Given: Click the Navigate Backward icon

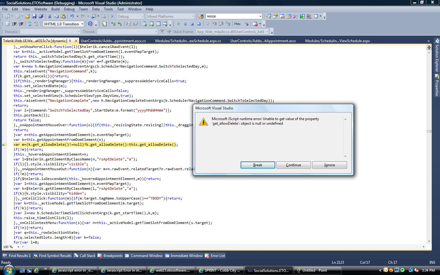Looking at the screenshot, I should [x=94, y=16].
